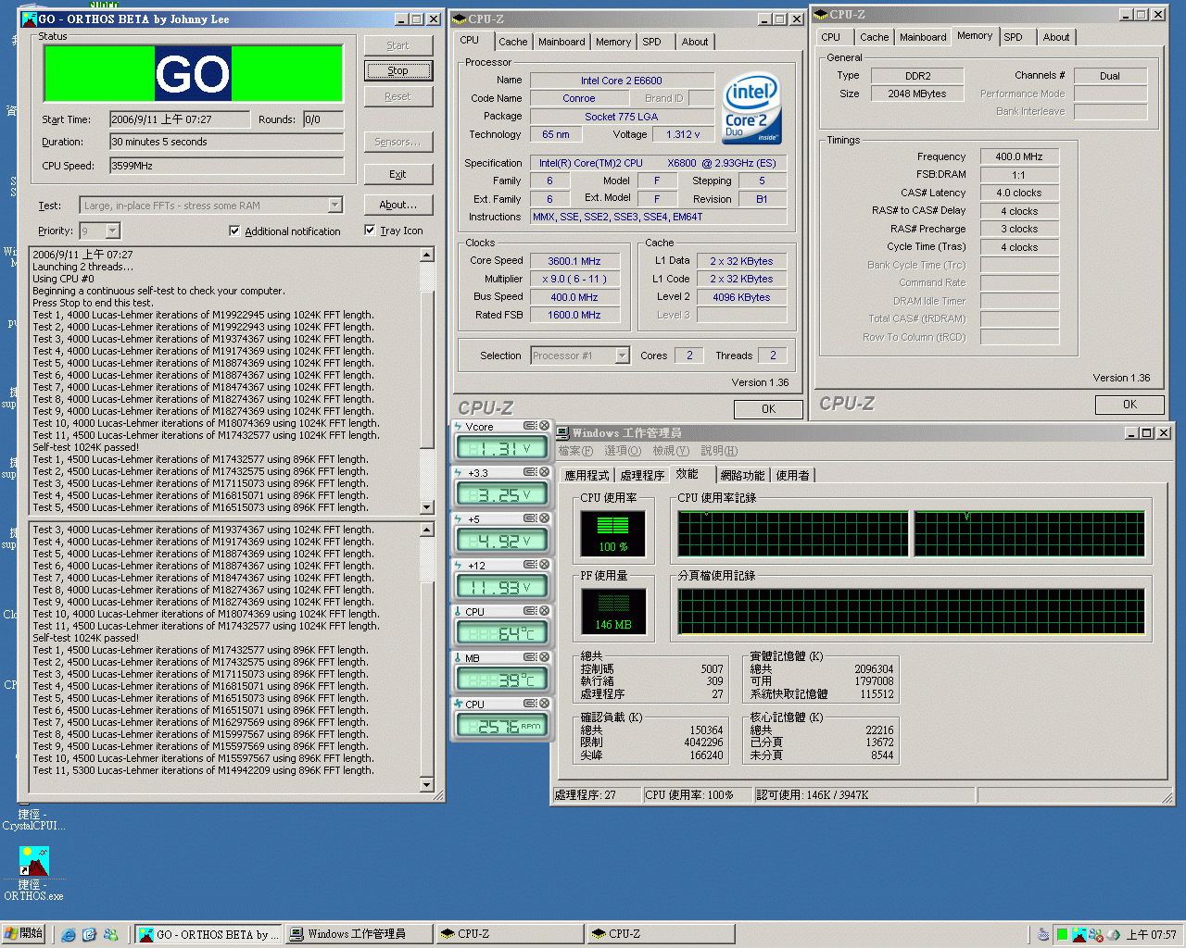Close the CPU fan RPM gadget

(545, 704)
